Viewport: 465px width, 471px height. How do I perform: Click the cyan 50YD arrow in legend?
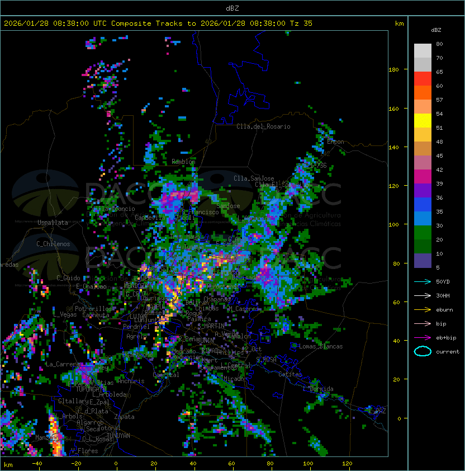[423, 281]
